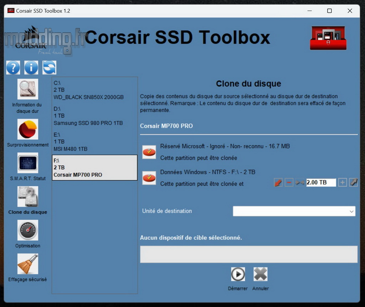The width and height of the screenshot is (365, 307).
Task: Click the Information du disque dur label
Action: (x=27, y=108)
